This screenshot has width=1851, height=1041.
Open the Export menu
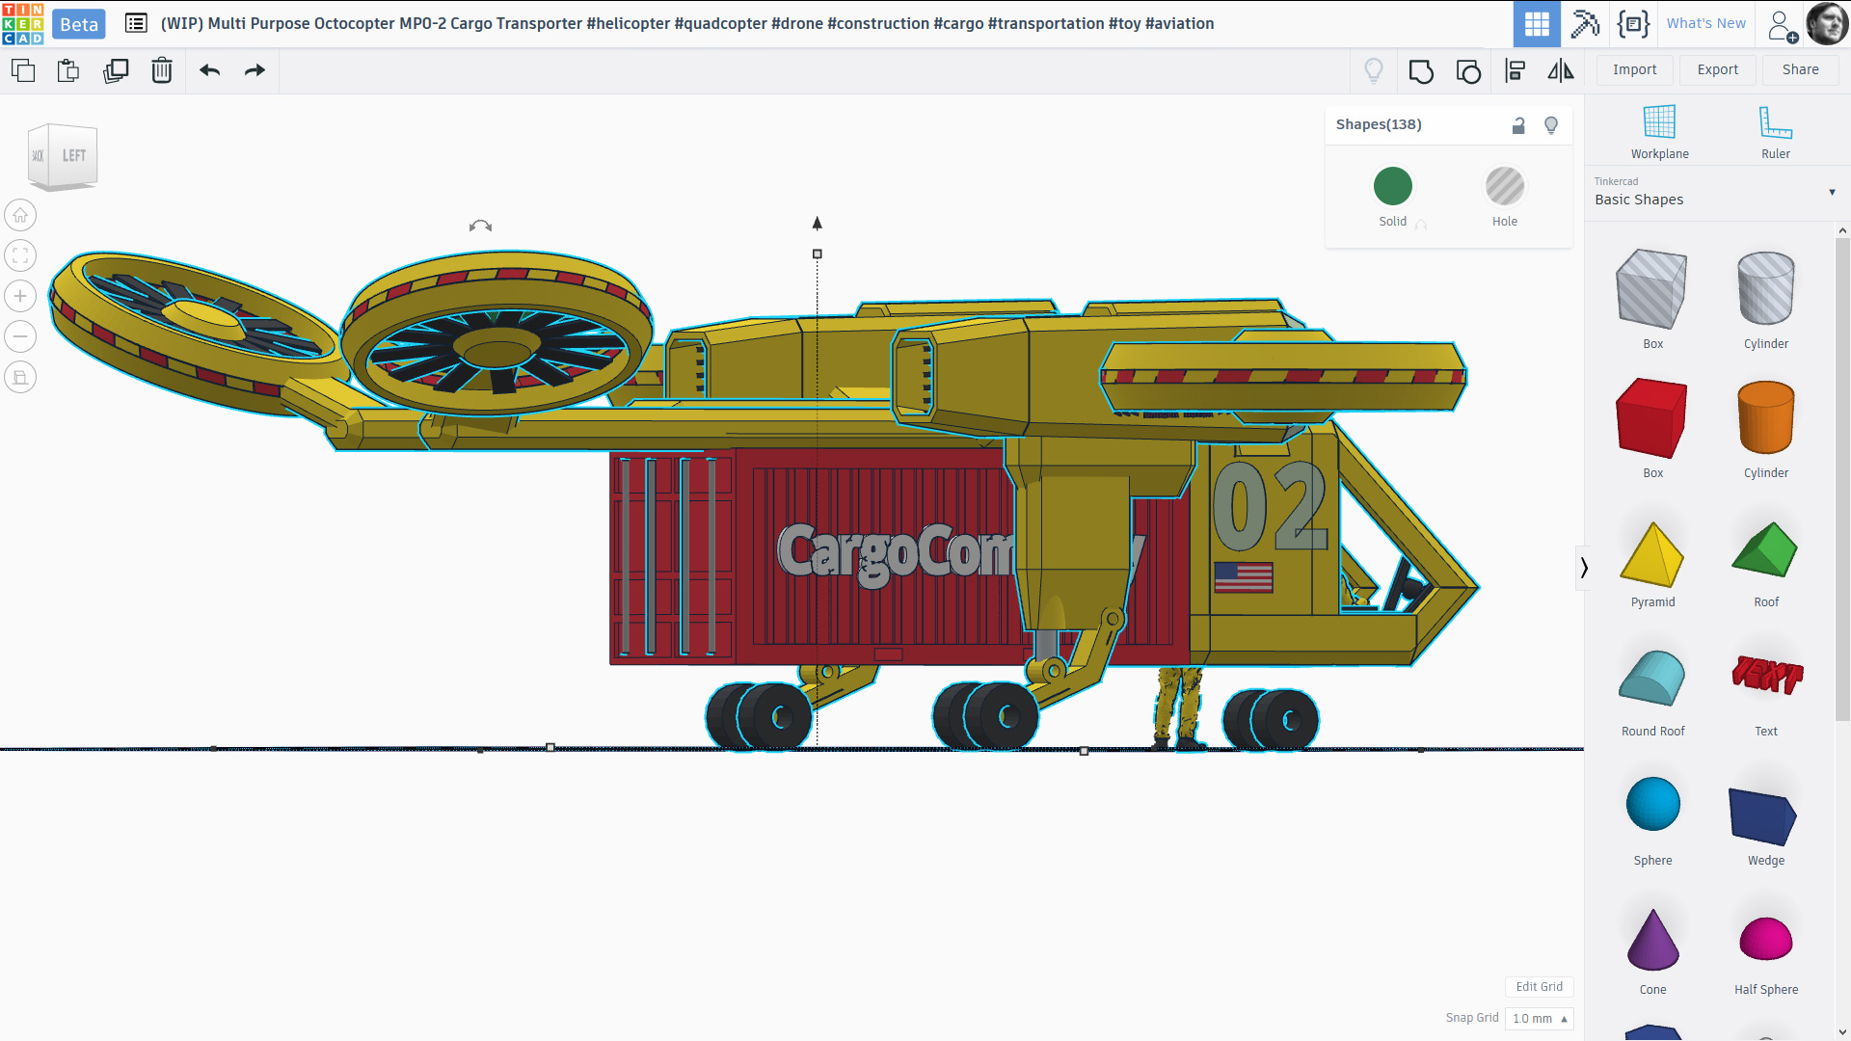tap(1717, 69)
